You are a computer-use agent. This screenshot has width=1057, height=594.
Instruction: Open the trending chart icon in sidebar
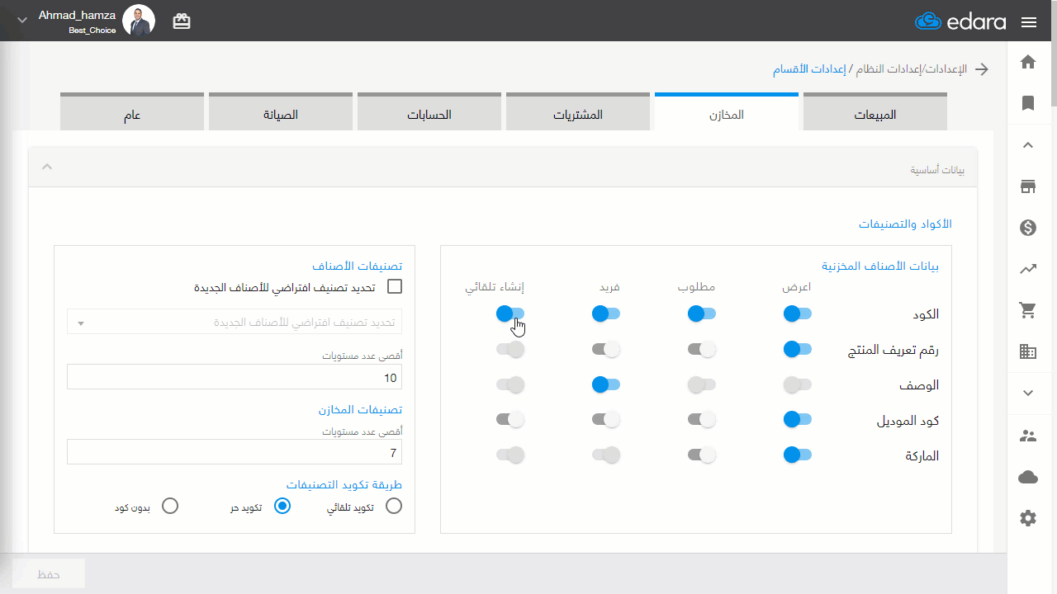point(1028,269)
